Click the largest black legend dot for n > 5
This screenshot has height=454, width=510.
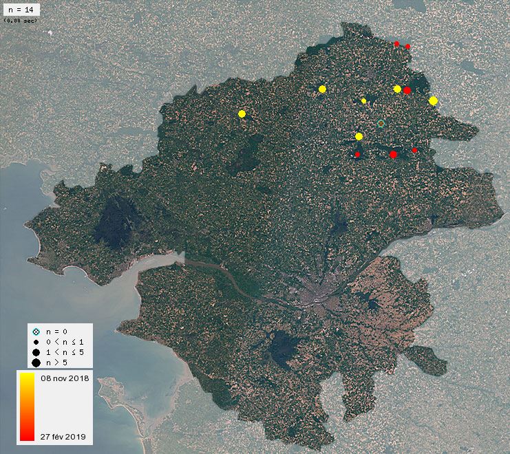(x=36, y=362)
